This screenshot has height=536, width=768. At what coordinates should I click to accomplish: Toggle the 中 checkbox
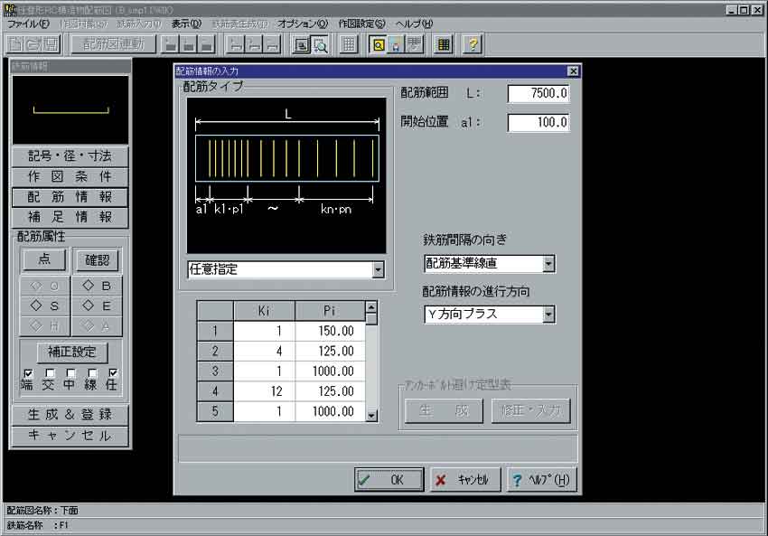tap(70, 373)
